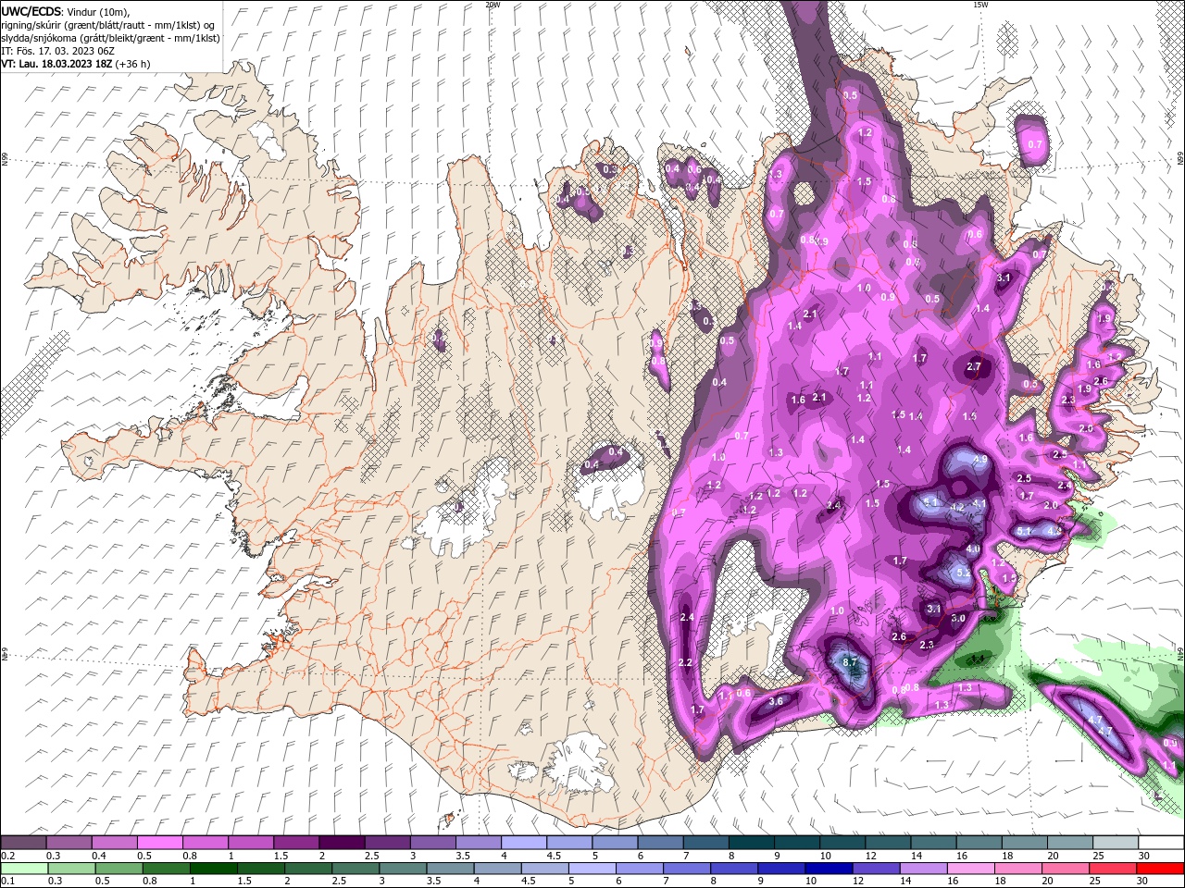Click the white swatch above upper 30 label
Viewport: 1185px width, 888px height.
tap(1160, 843)
